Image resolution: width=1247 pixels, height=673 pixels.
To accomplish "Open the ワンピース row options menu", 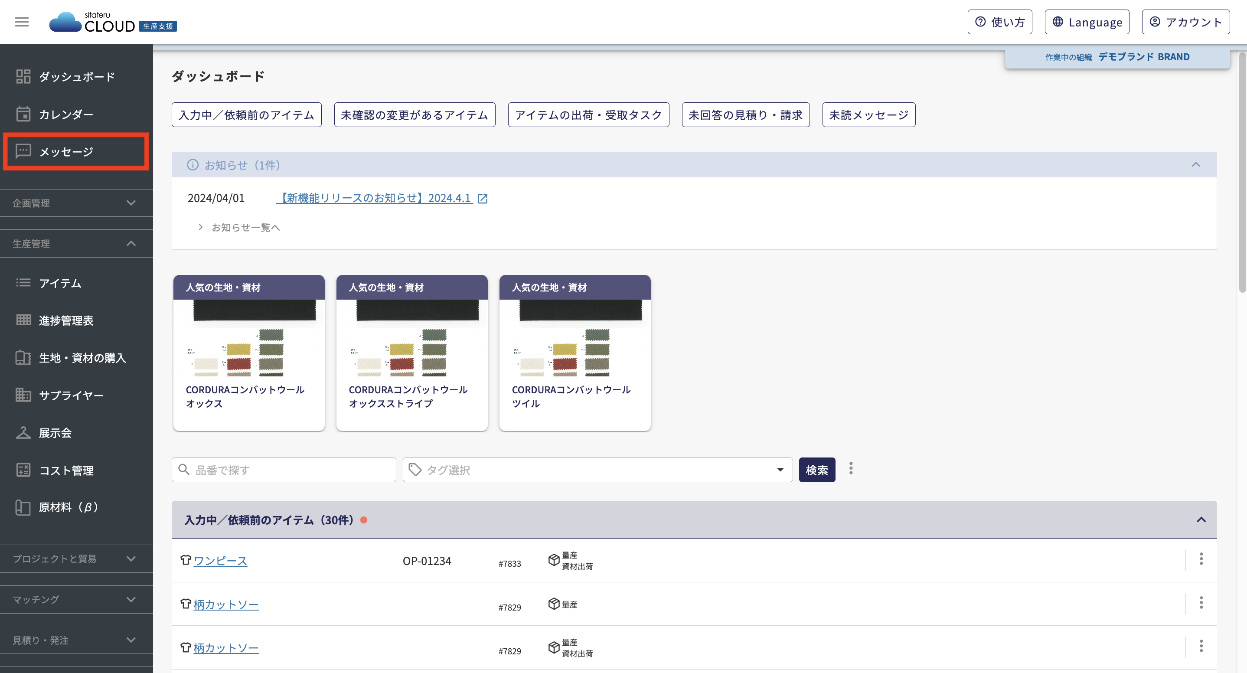I will pos(1201,559).
